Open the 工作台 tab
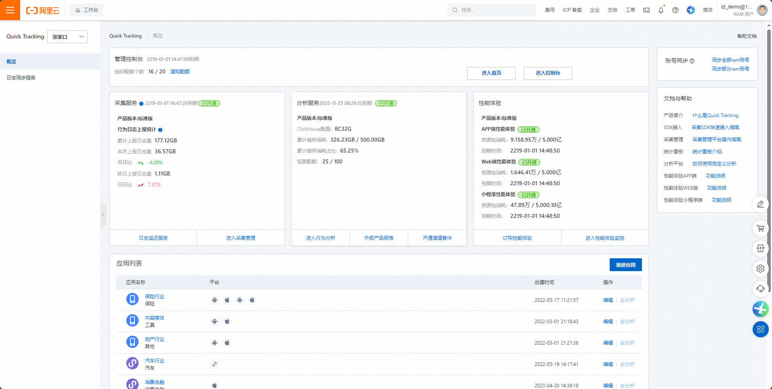 [x=87, y=10]
